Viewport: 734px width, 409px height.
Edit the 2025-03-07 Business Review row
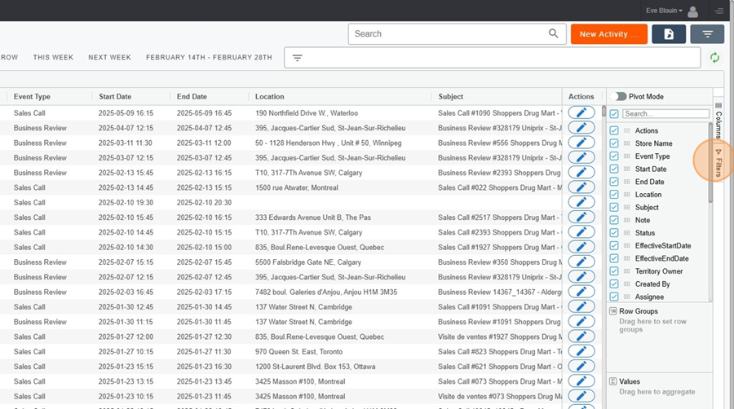[x=581, y=157]
